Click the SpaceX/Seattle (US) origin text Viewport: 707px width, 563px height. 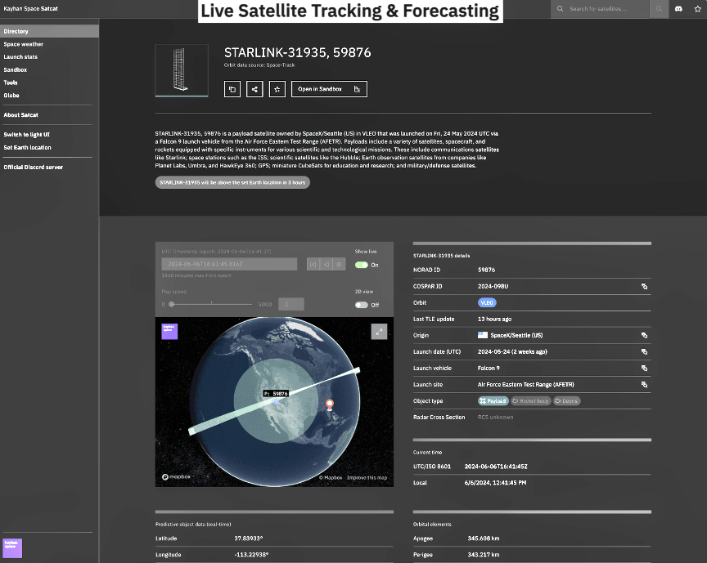516,336
